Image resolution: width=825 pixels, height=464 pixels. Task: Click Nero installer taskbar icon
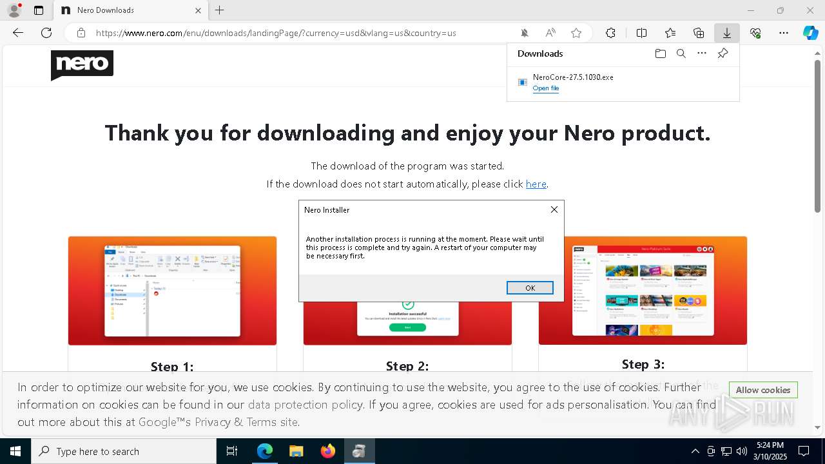(359, 451)
